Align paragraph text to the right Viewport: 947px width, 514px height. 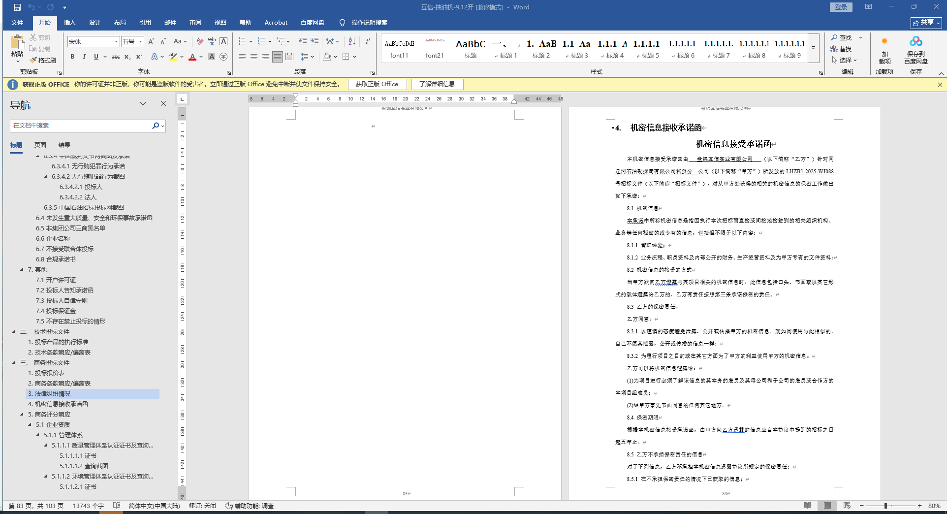[265, 57]
